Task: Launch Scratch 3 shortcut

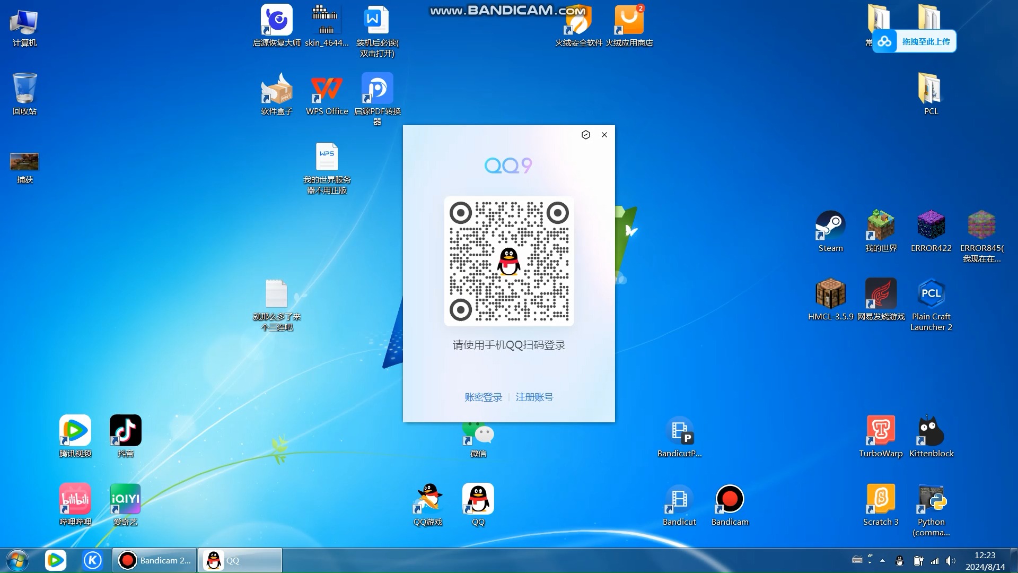Action: pyautogui.click(x=881, y=505)
